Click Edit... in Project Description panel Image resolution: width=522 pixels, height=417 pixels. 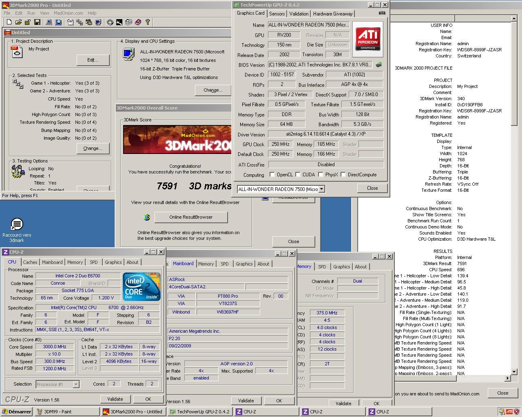point(93,60)
